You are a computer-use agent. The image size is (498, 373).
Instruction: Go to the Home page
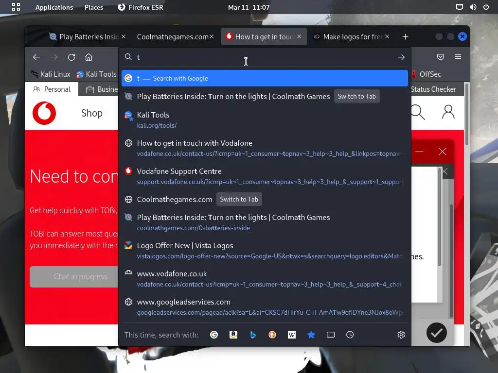[x=89, y=57]
